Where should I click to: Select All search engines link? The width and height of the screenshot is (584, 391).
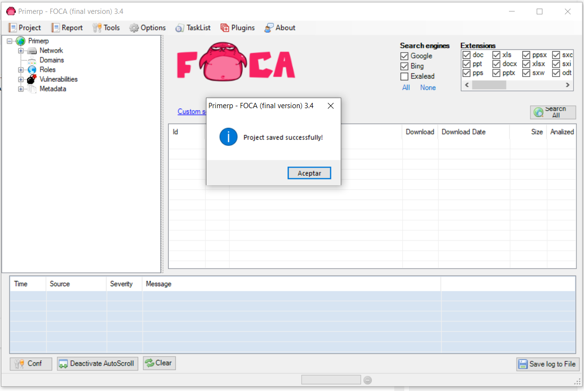pos(406,88)
